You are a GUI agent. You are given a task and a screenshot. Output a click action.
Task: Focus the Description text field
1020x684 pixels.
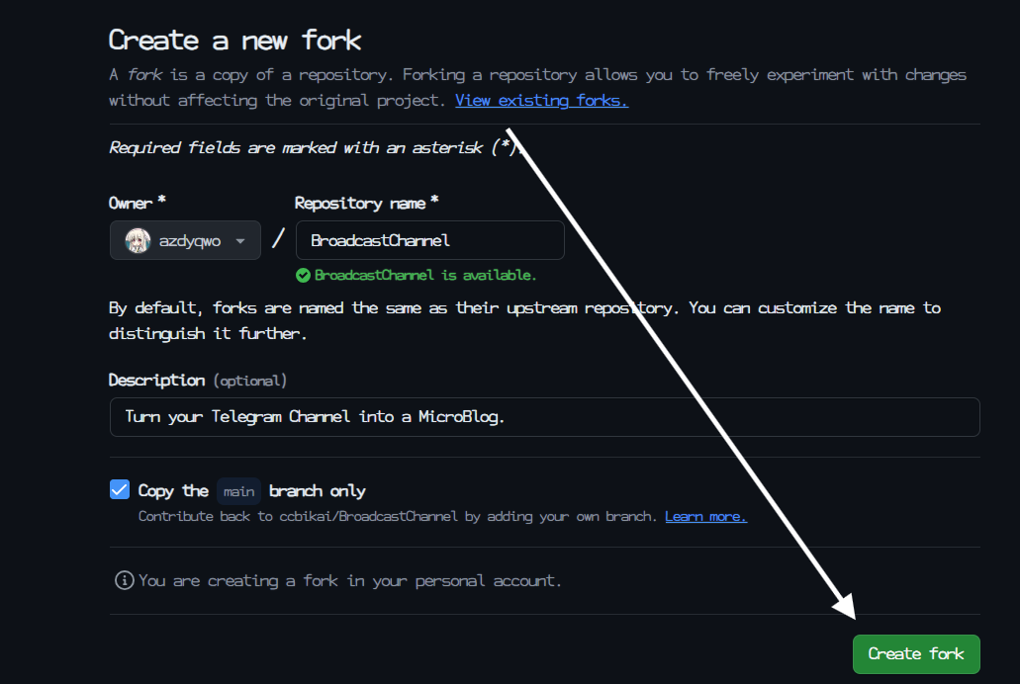point(544,416)
